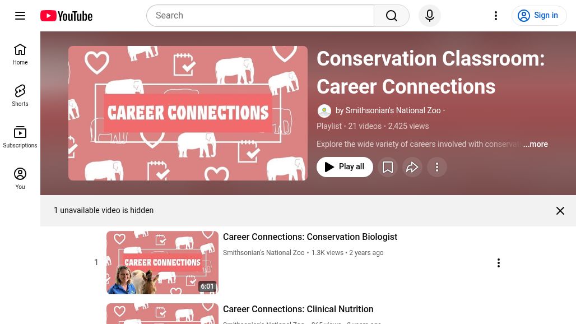This screenshot has height=324, width=576.
Task: Go to the You section in the sidebar
Action: click(x=20, y=178)
